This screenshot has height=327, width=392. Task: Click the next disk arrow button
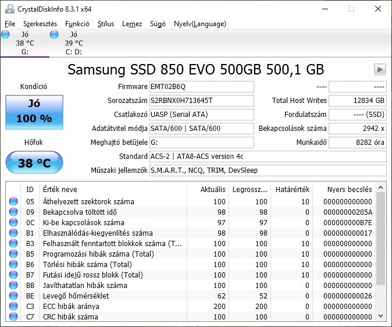pos(380,69)
